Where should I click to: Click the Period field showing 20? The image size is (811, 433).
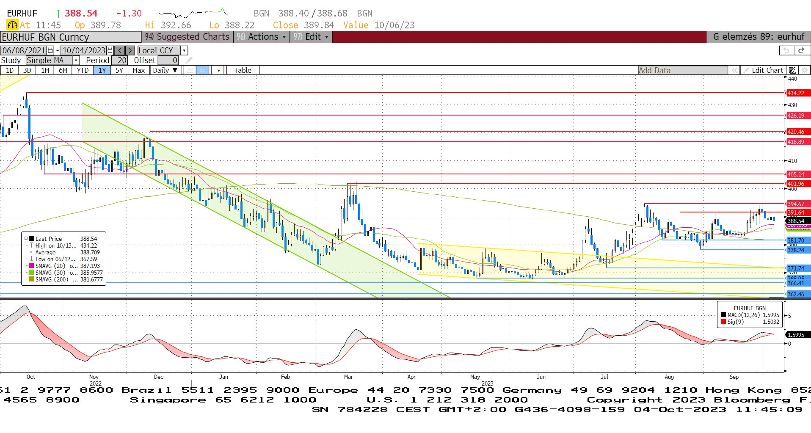point(119,60)
